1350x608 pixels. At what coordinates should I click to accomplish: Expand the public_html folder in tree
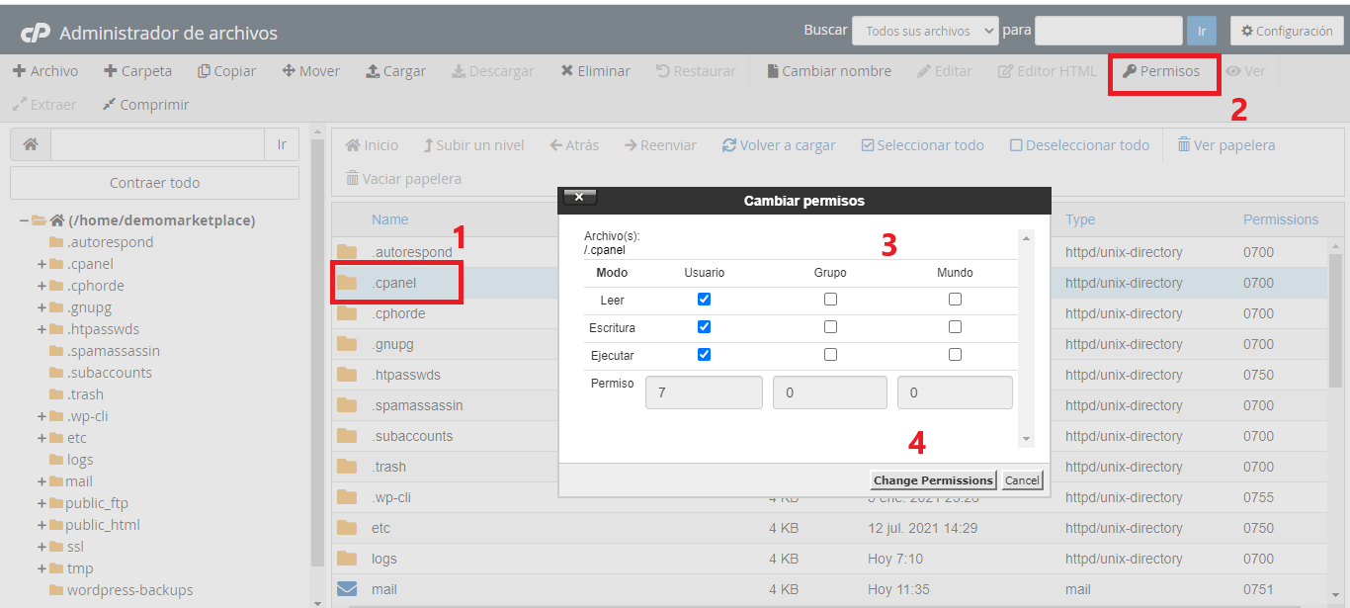[x=42, y=525]
